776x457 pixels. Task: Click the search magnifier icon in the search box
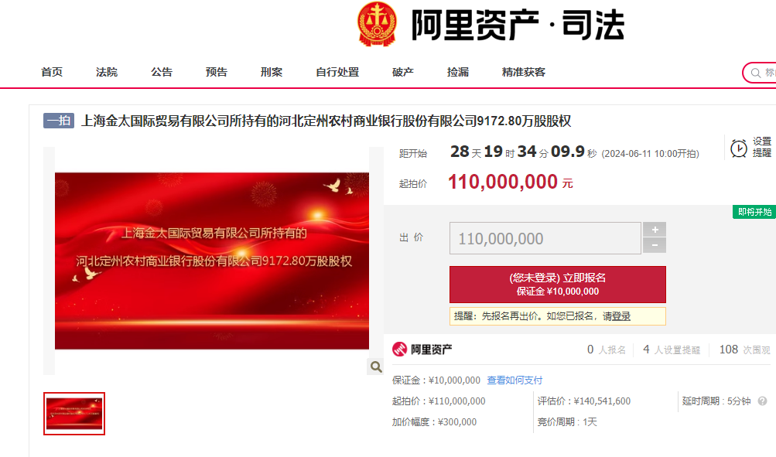[x=756, y=73]
